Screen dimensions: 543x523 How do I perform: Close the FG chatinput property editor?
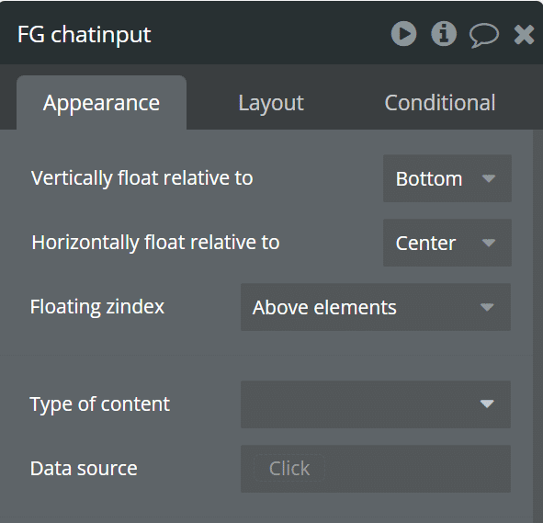coord(524,34)
